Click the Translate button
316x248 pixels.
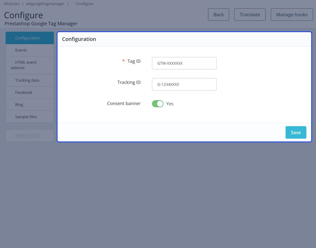[250, 14]
